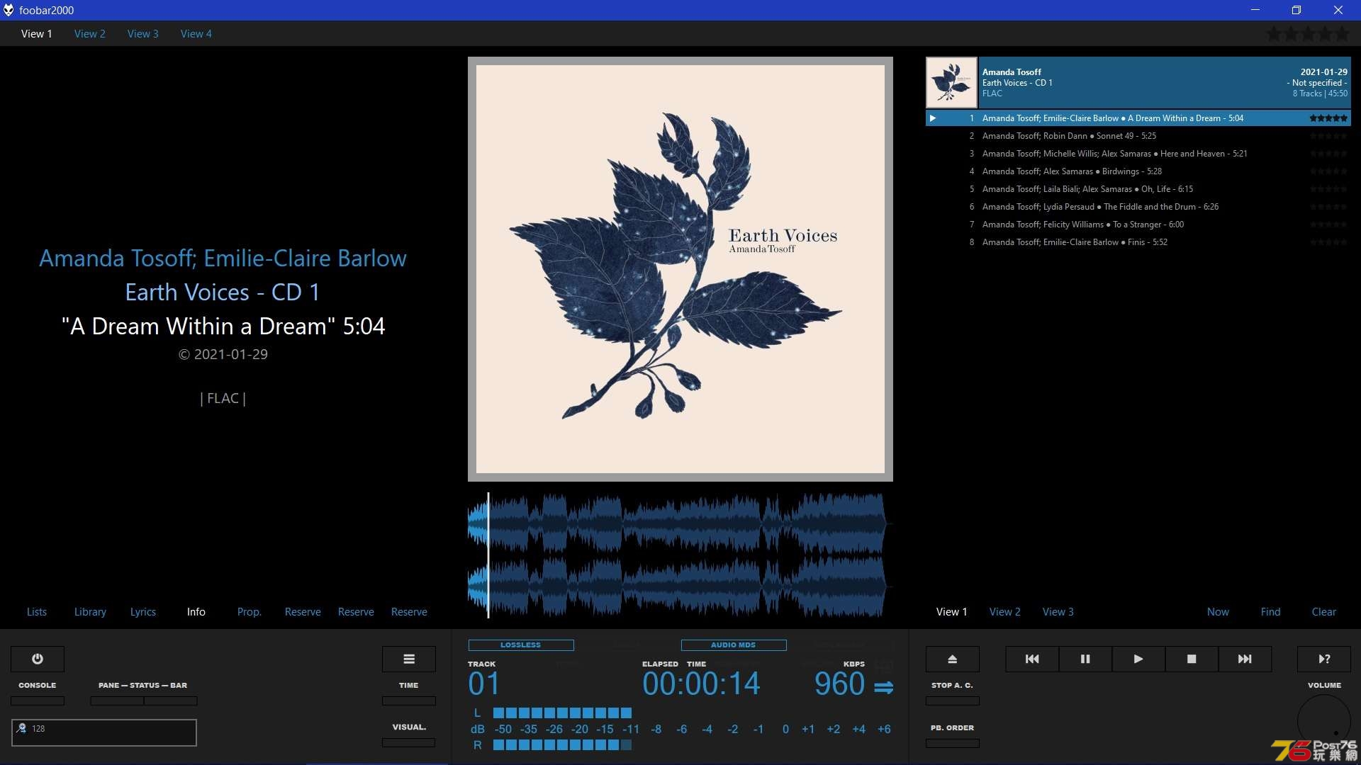Image resolution: width=1361 pixels, height=765 pixels.
Task: Switch playlist pane to View 2
Action: (x=1005, y=611)
